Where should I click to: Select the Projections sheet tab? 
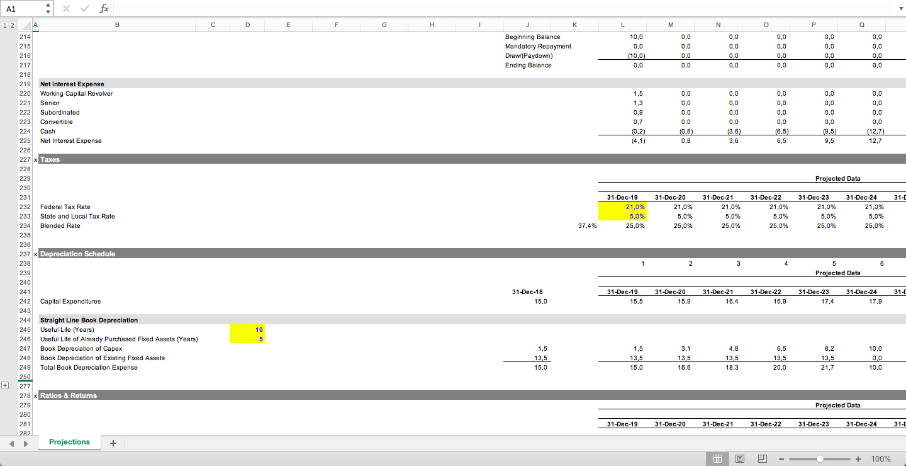69,442
